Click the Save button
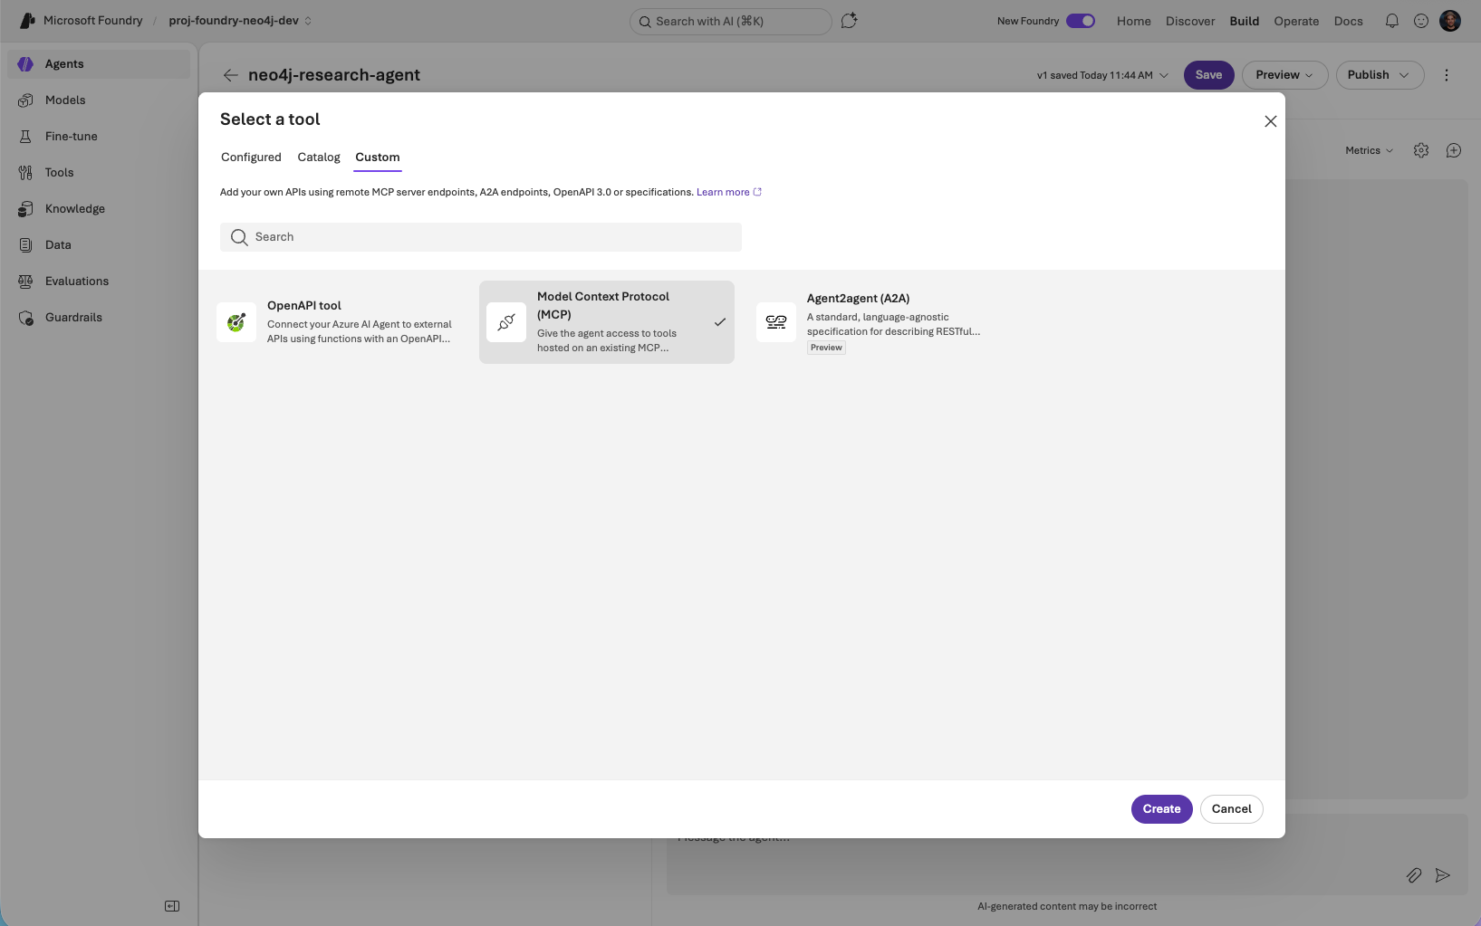 [1209, 75]
